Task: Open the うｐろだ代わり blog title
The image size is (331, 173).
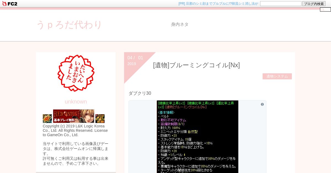Action: (69, 25)
